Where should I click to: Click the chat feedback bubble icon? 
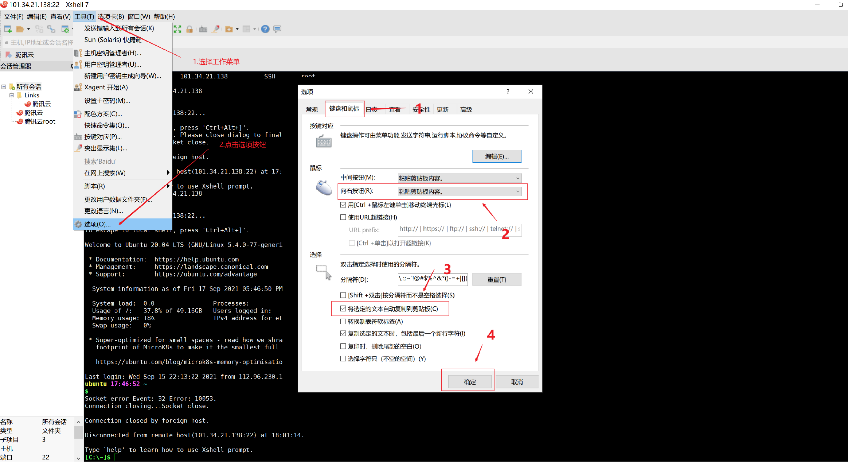click(x=277, y=29)
